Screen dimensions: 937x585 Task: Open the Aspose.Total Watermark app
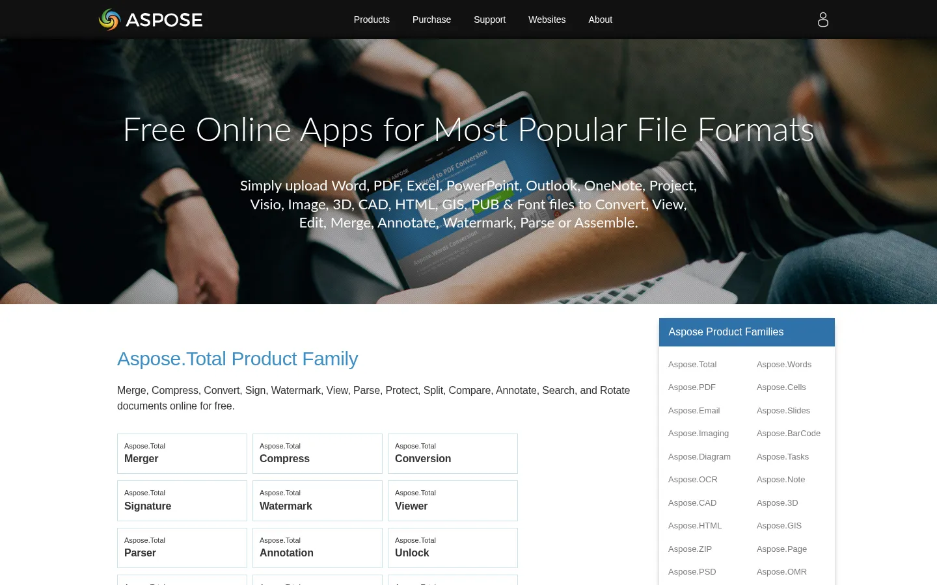coord(318,500)
